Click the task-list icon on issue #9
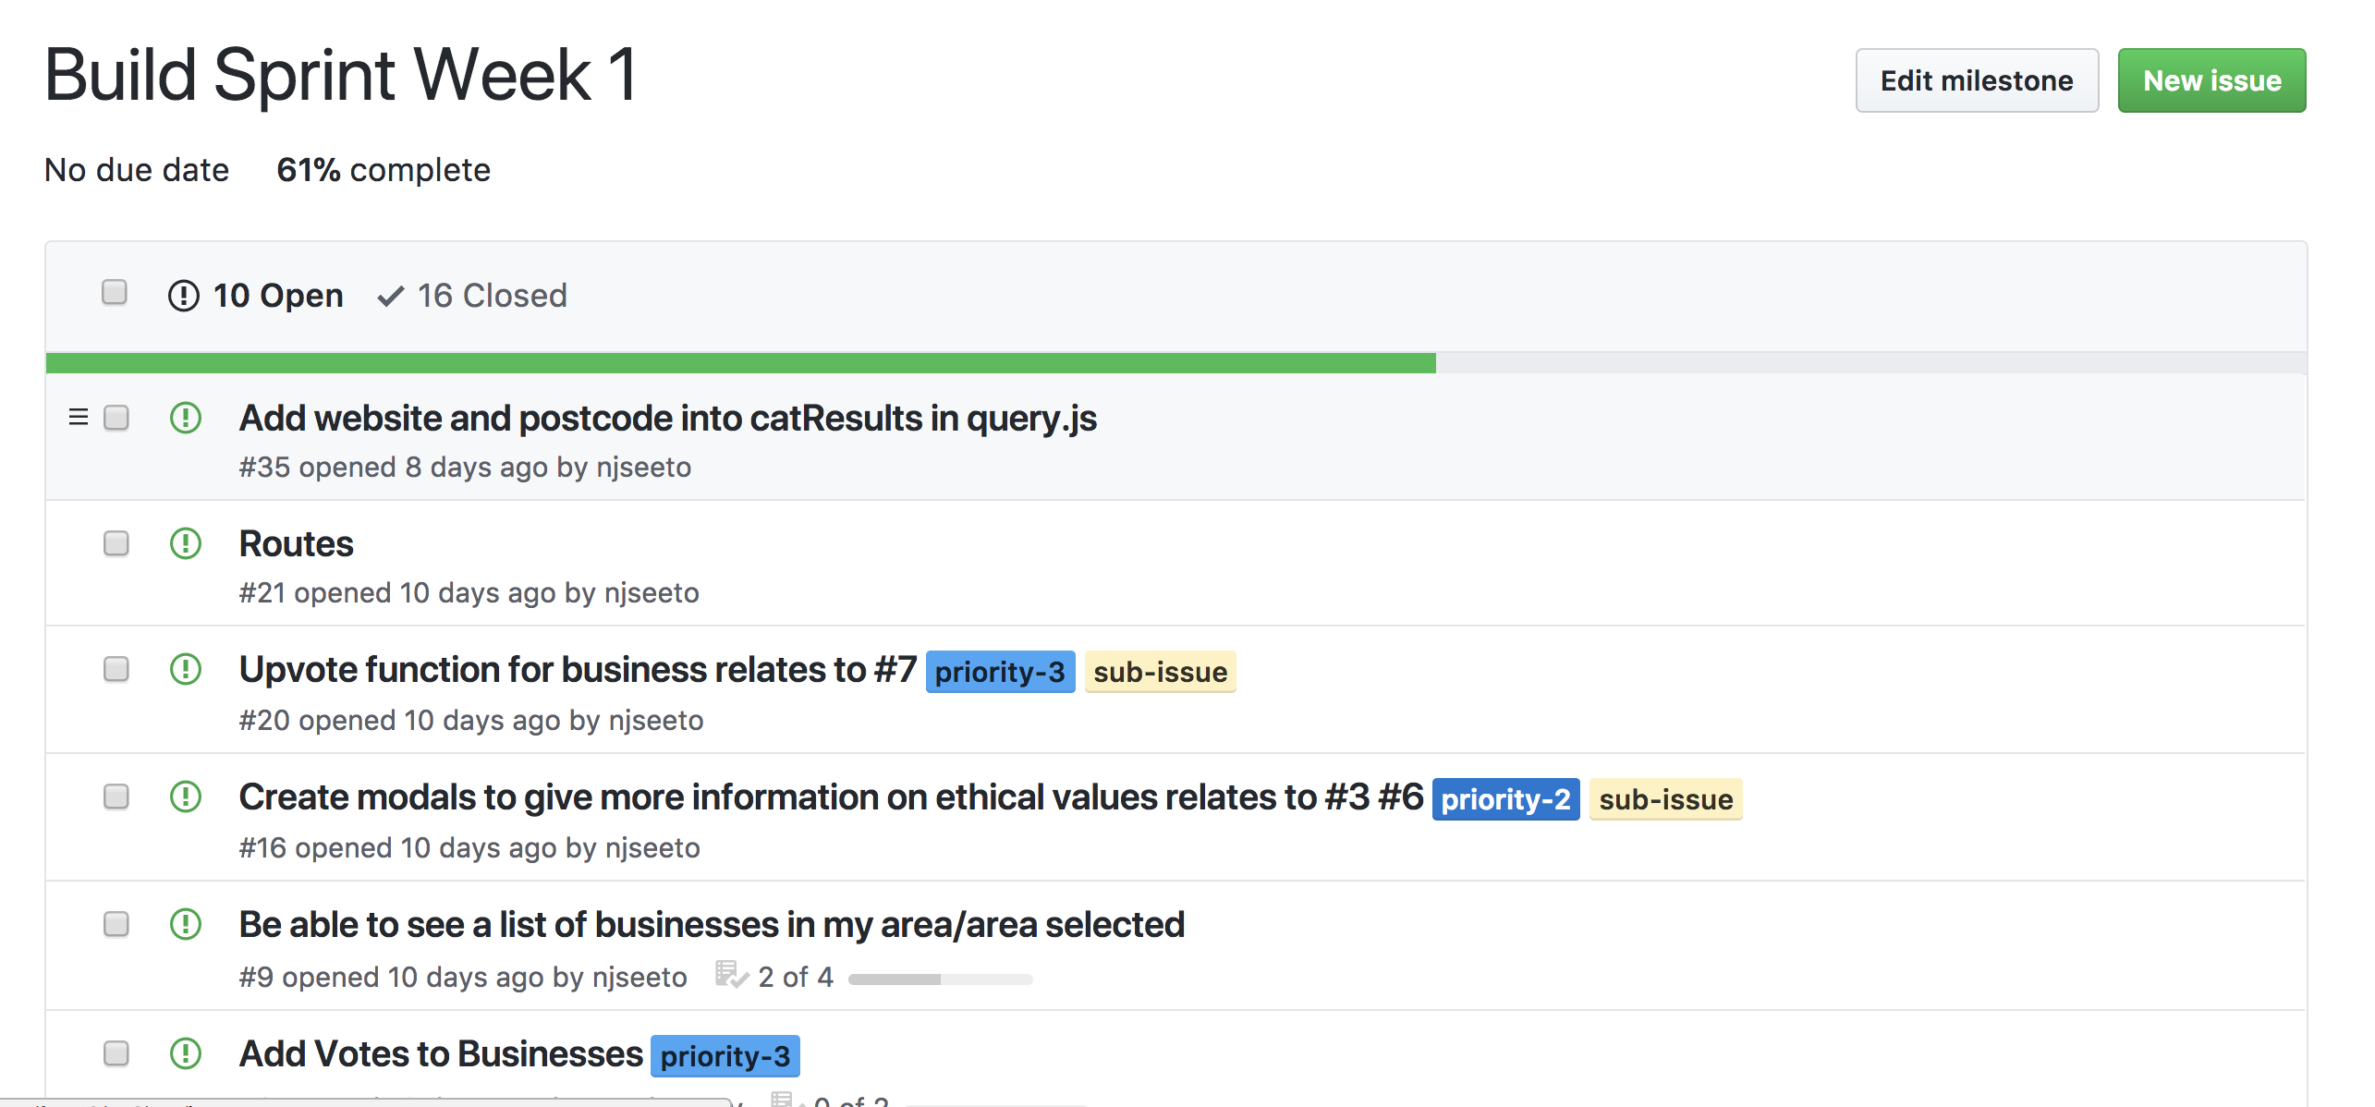 coord(730,976)
